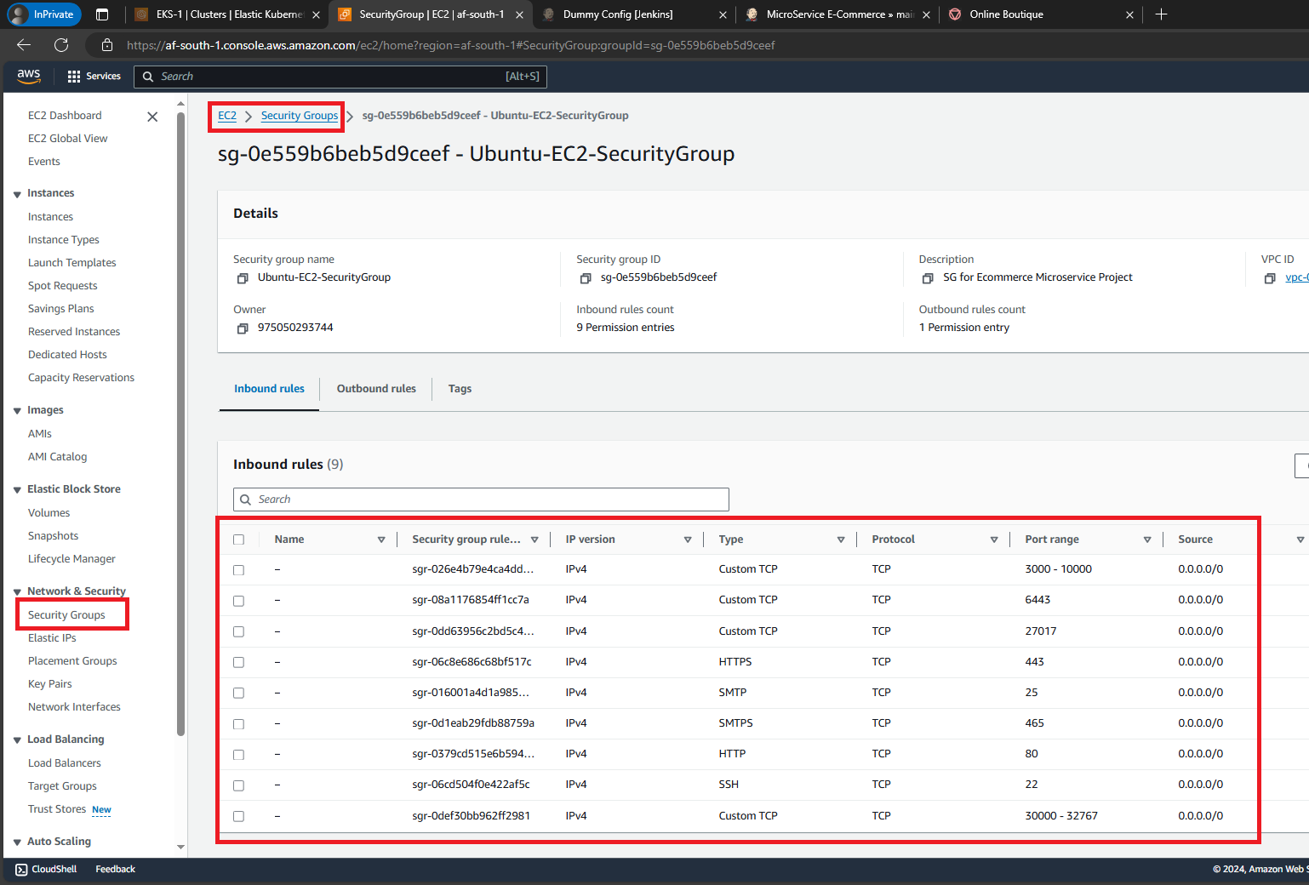The width and height of the screenshot is (1309, 885).
Task: Sort by the Protocol column arrow
Action: (994, 540)
